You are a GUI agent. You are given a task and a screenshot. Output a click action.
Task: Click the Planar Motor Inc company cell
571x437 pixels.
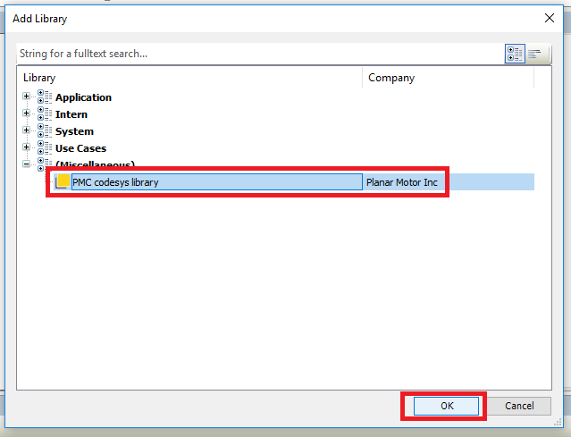click(x=402, y=182)
